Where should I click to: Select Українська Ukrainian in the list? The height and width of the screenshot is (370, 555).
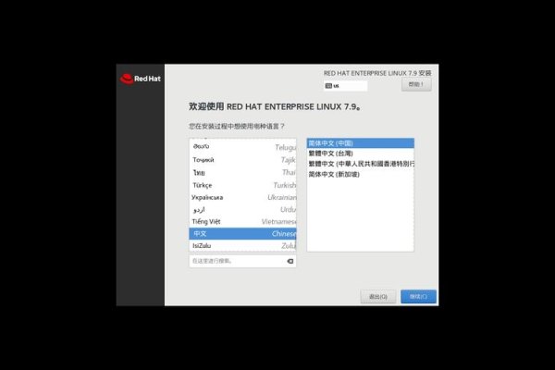tap(242, 197)
